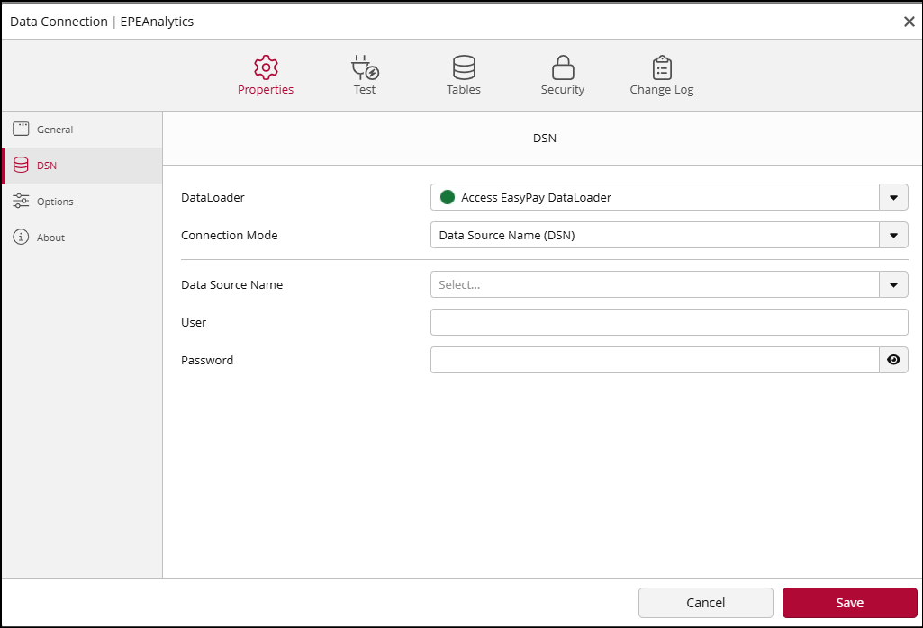The height and width of the screenshot is (628, 923).
Task: Expand the Data Source Name select list
Action: pos(893,284)
